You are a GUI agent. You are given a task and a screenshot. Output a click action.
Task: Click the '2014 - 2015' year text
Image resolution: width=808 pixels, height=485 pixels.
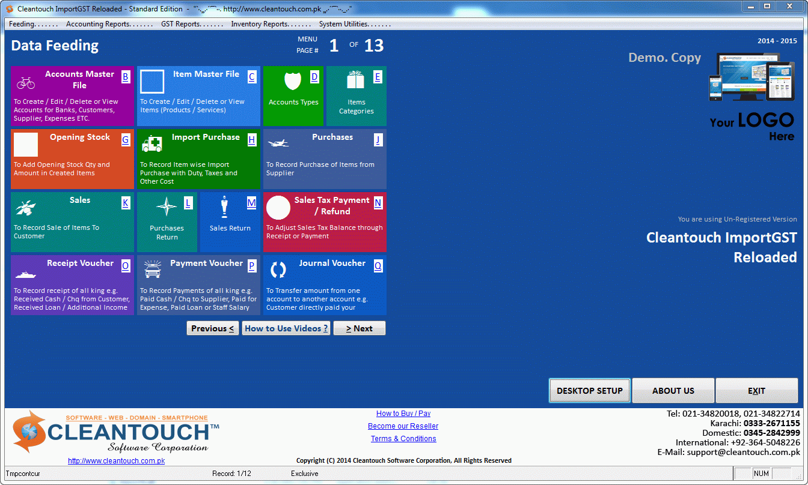[x=777, y=41]
